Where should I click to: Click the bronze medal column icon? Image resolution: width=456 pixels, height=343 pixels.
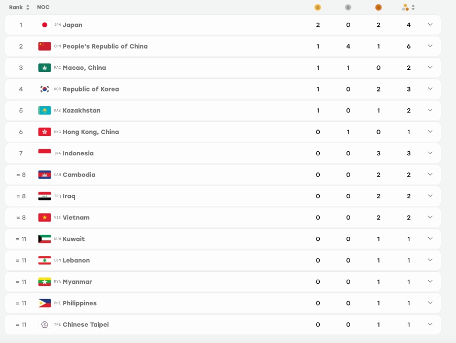(378, 8)
